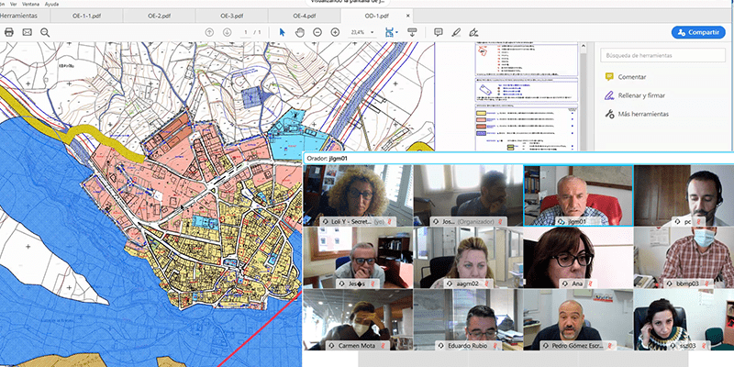
Task: Click the Compartir button
Action: point(697,32)
